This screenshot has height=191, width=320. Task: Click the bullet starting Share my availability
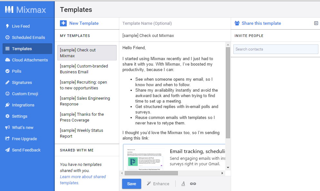click(x=177, y=96)
